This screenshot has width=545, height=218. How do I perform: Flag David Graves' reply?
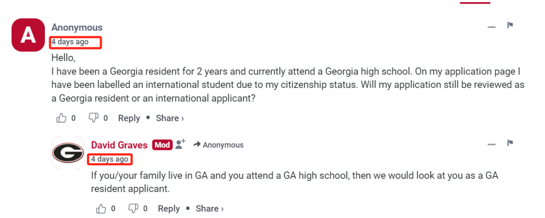pos(510,143)
